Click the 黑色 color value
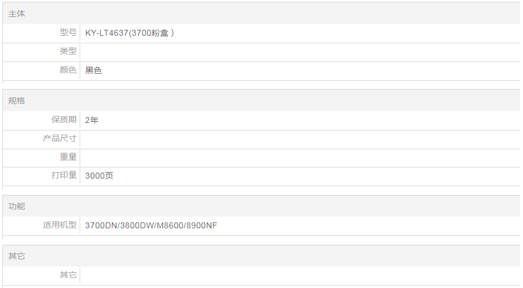523x288 pixels. [93, 71]
